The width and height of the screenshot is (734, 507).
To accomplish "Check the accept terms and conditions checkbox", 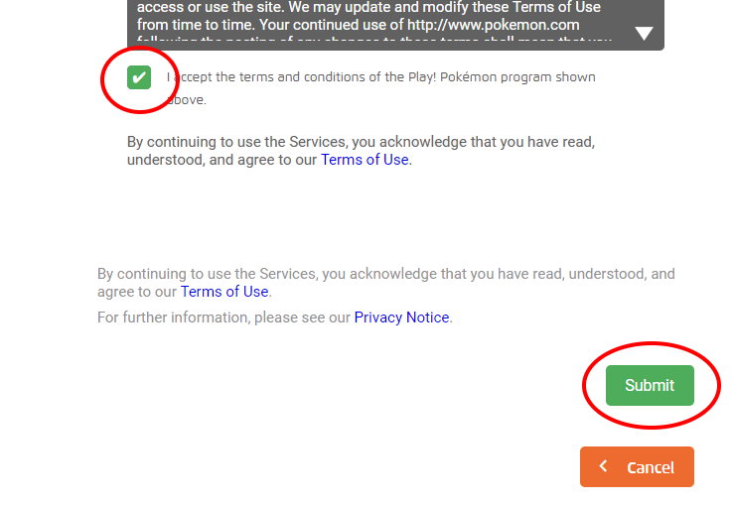I will (139, 77).
